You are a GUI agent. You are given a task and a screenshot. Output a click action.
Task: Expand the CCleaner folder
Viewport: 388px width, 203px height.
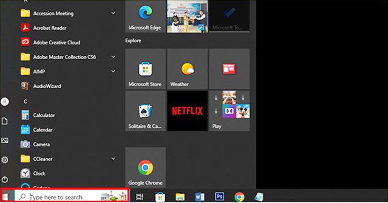pyautogui.click(x=113, y=159)
